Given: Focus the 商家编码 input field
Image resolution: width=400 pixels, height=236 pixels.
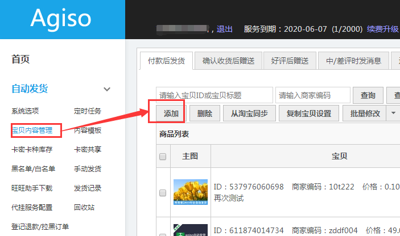Looking at the screenshot, I should tap(313, 95).
